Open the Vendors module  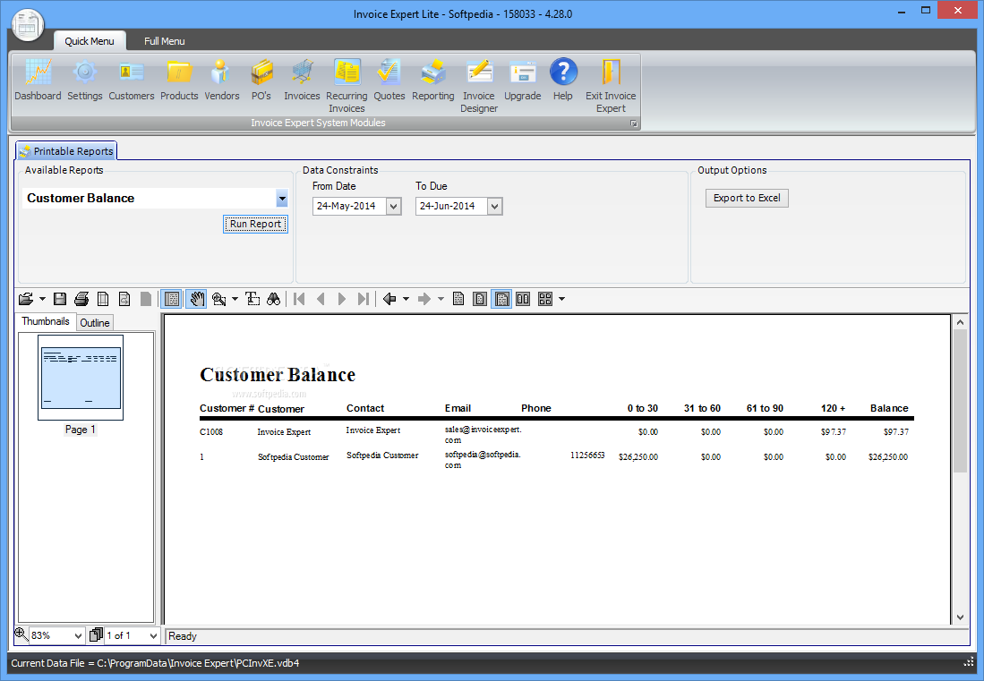(x=221, y=80)
